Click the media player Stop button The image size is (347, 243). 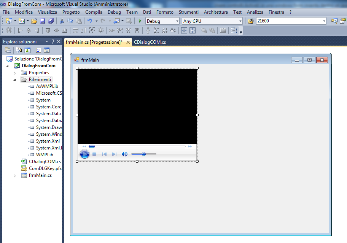(94, 154)
